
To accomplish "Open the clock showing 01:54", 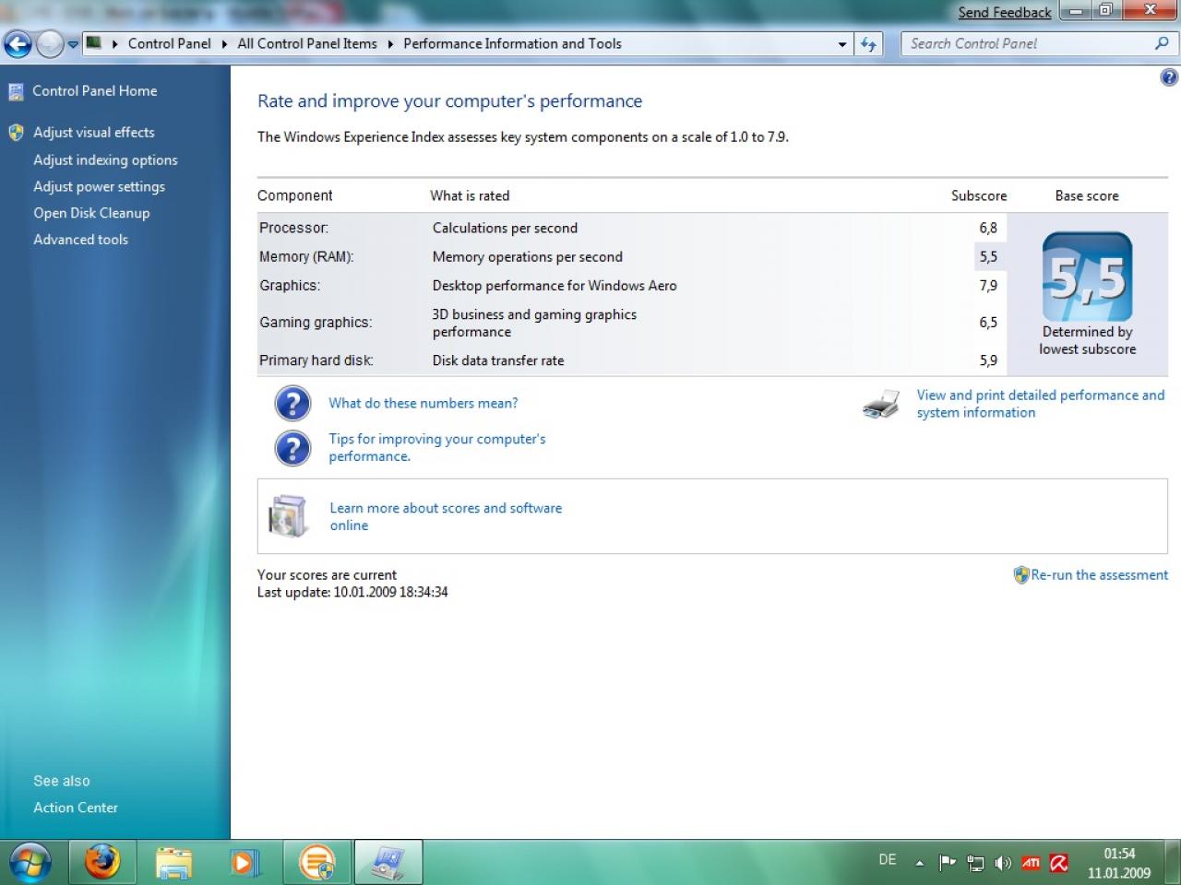I will click(x=1118, y=863).
